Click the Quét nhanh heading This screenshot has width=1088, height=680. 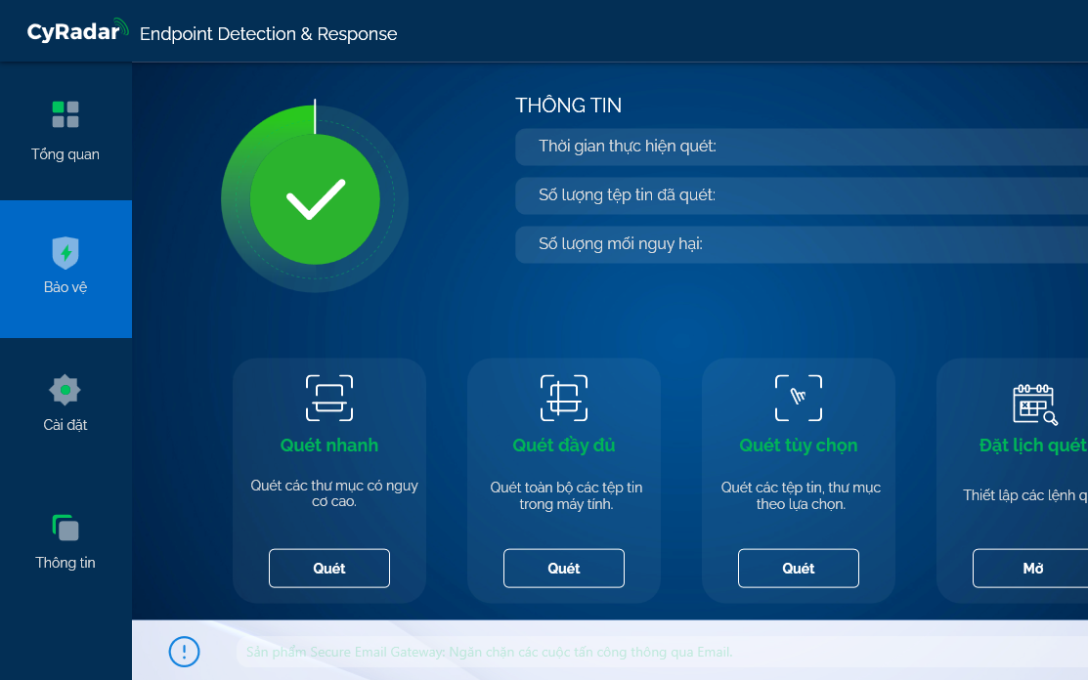[x=329, y=445]
